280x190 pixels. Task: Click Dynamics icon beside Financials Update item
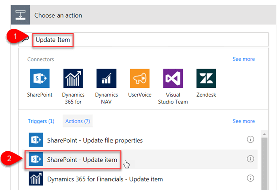pyautogui.click(x=36, y=178)
